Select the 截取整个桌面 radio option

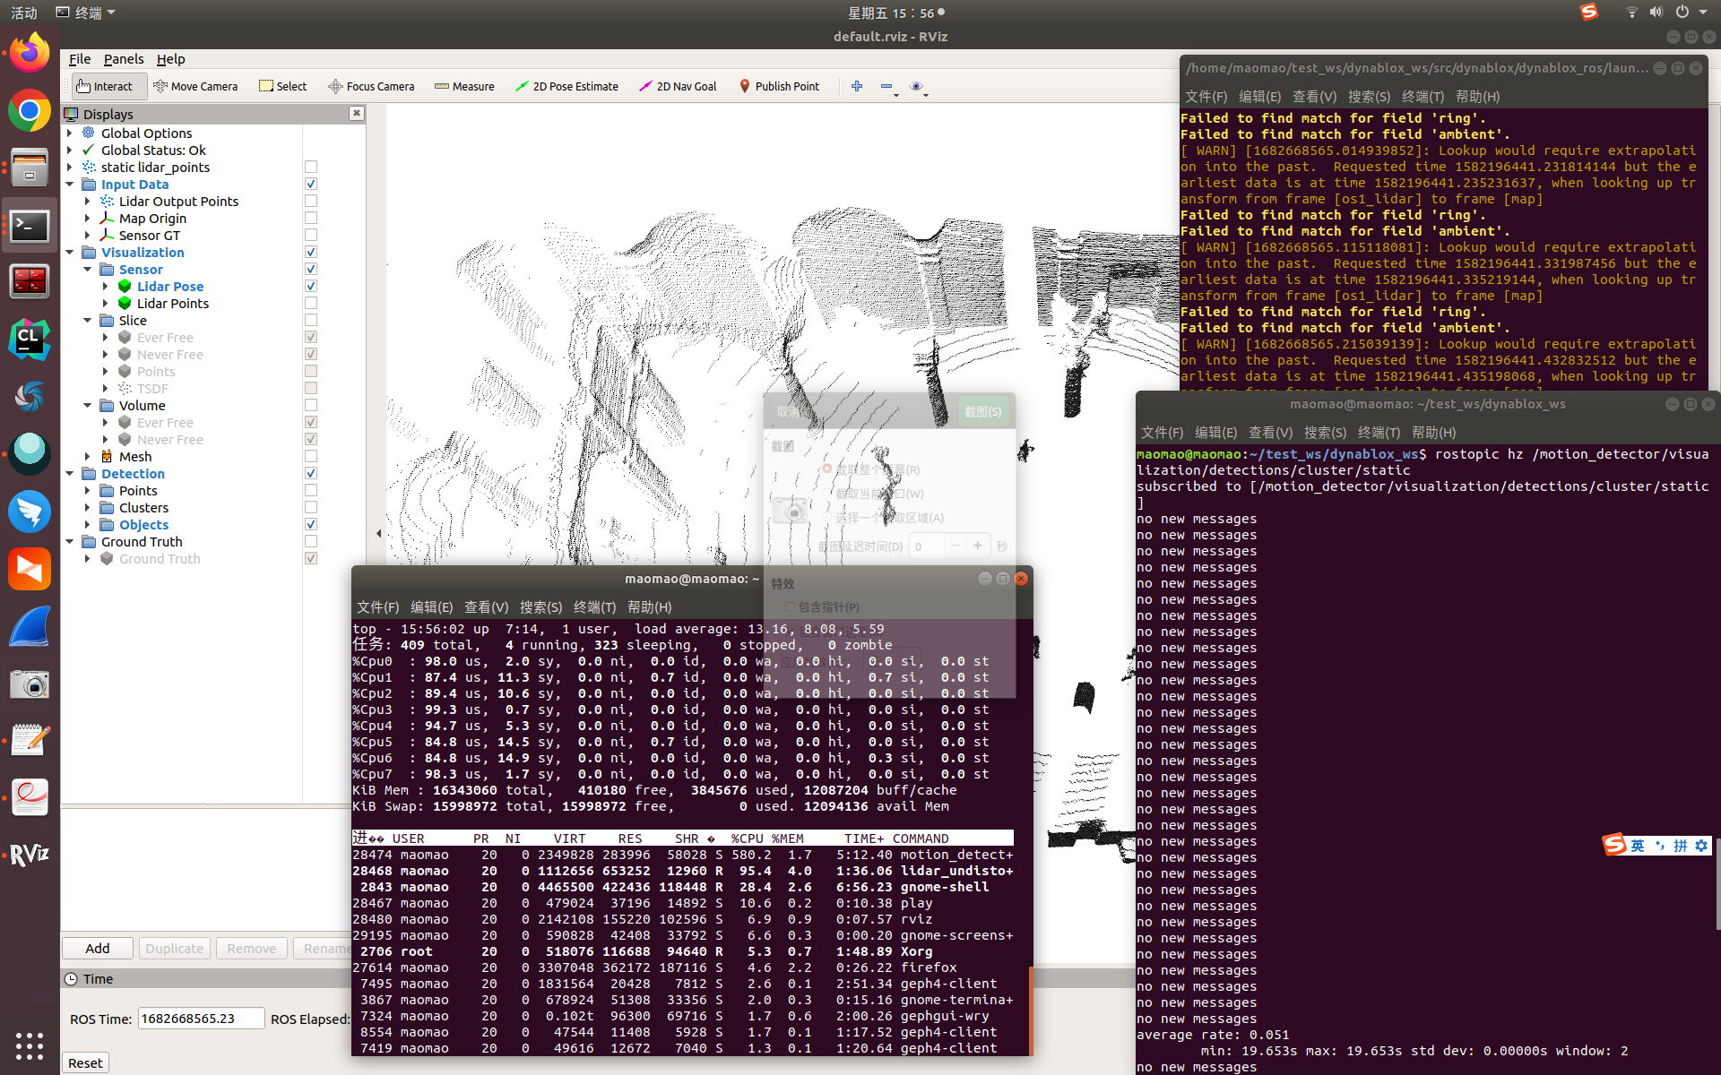coord(827,469)
